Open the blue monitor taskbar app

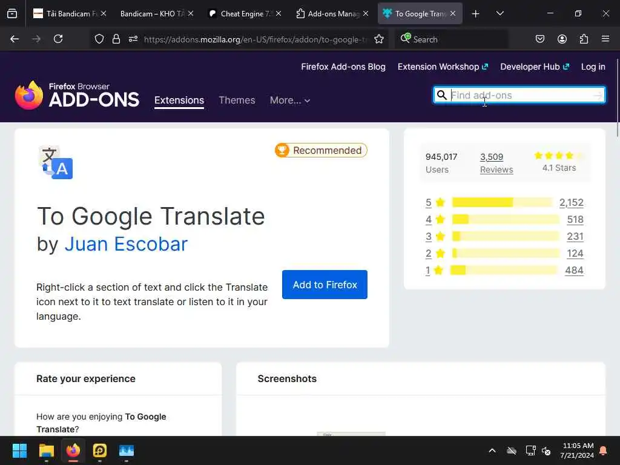127,450
